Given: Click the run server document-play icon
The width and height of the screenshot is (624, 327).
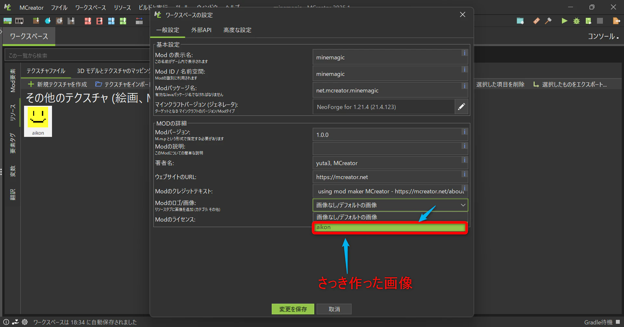Looking at the screenshot, I should click(588, 21).
